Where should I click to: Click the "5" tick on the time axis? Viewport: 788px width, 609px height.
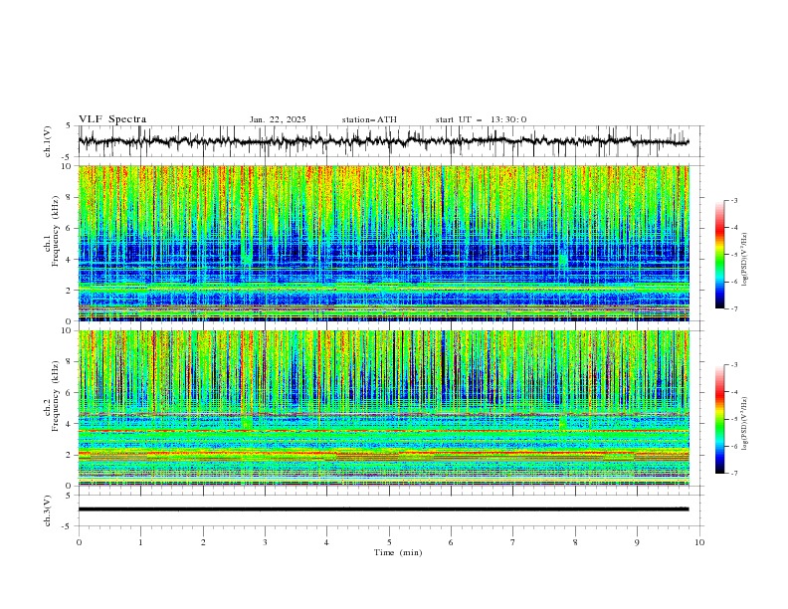point(389,542)
